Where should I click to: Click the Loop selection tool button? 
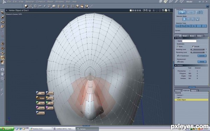(178, 26)
